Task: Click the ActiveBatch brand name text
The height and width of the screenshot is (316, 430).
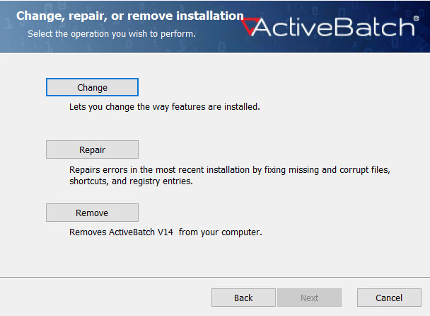Action: click(x=332, y=27)
